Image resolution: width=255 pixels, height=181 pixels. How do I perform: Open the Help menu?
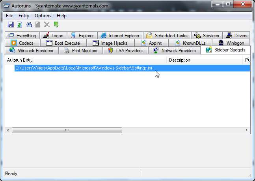(x=61, y=16)
